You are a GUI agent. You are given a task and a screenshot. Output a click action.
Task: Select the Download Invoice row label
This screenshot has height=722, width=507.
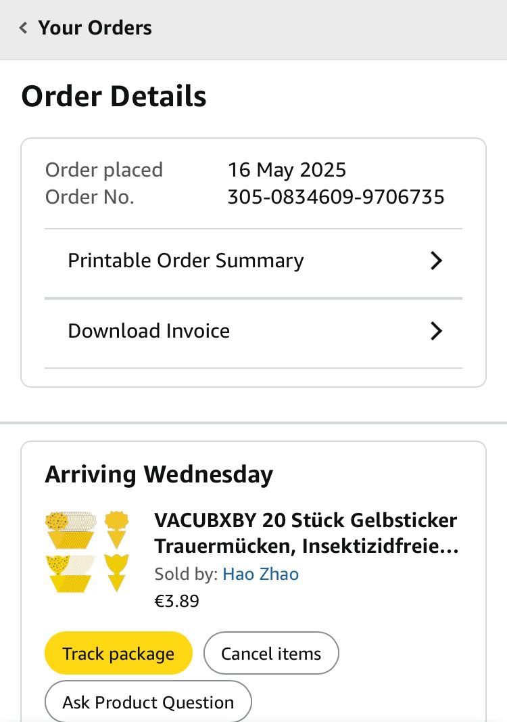click(x=149, y=331)
